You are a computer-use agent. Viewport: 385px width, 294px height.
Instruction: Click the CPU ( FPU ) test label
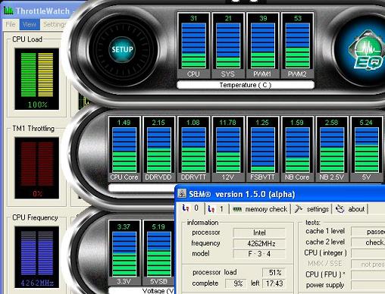[x=325, y=274]
